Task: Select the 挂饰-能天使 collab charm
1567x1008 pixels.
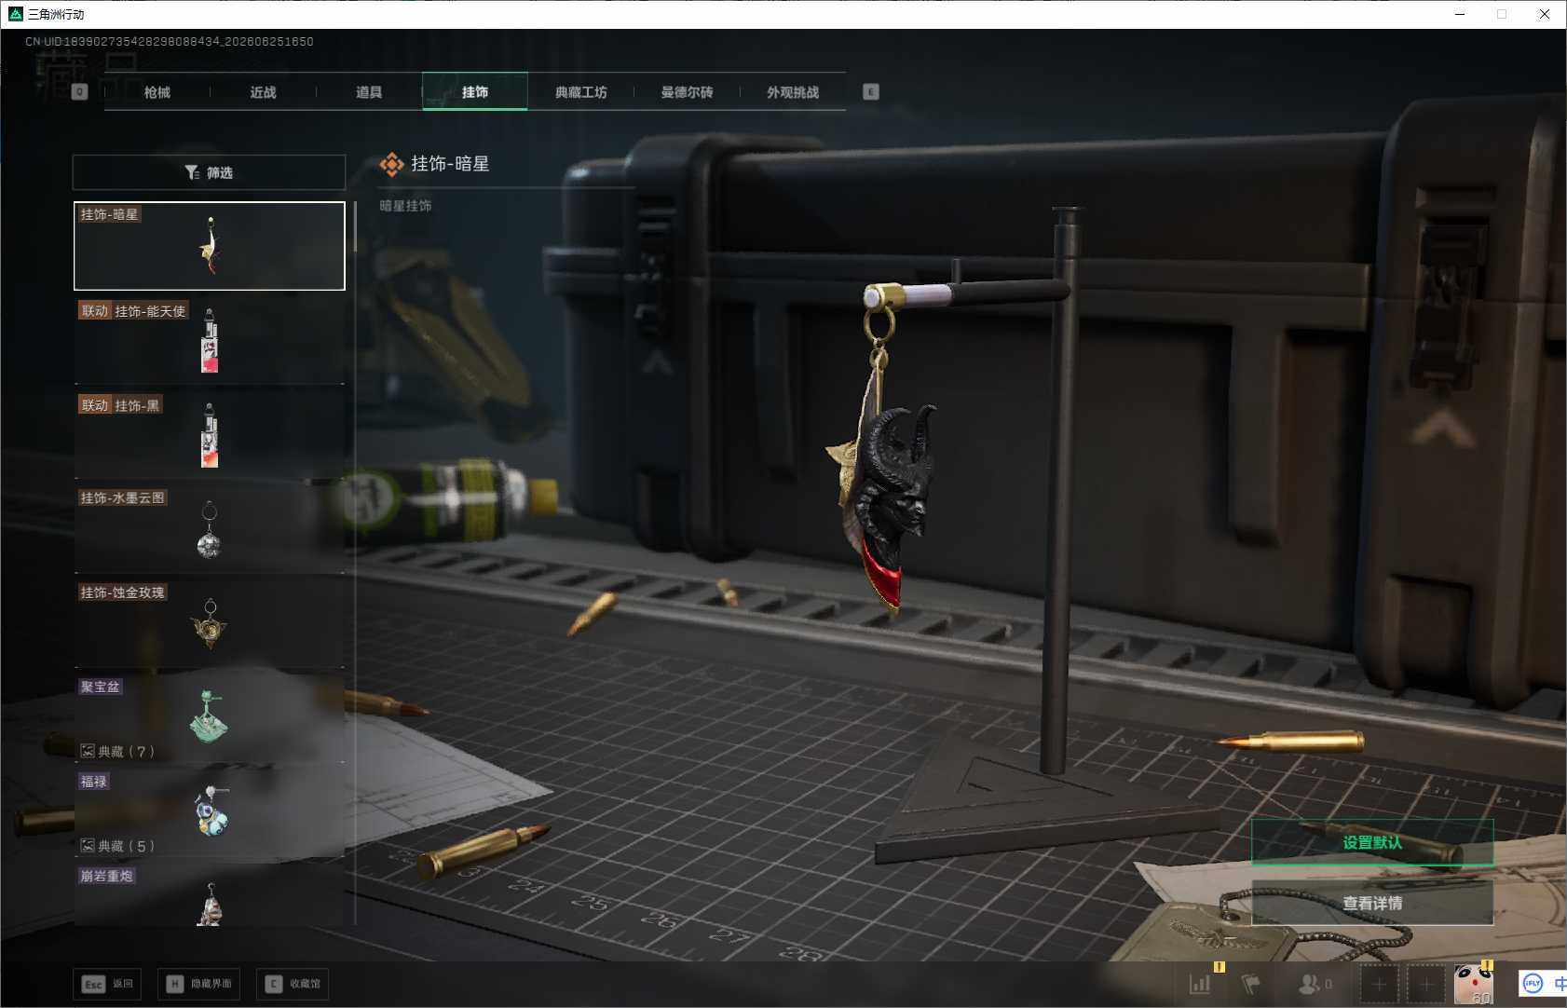Action: pos(210,341)
